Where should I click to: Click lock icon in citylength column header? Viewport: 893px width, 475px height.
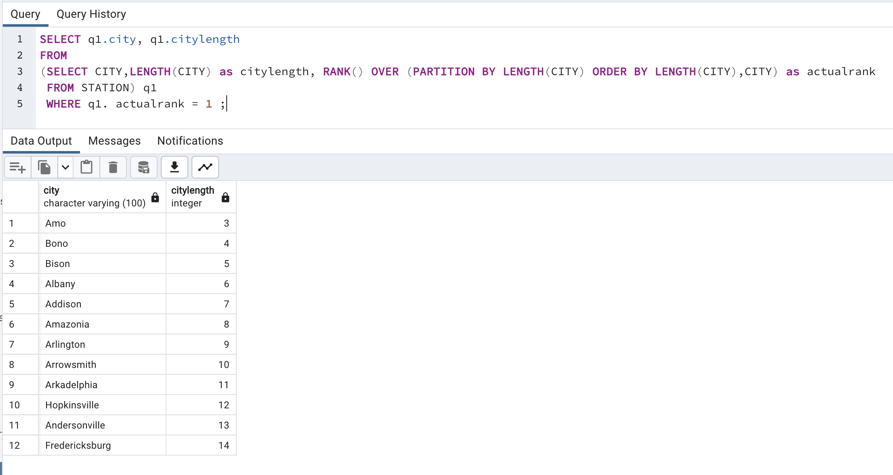click(x=225, y=197)
